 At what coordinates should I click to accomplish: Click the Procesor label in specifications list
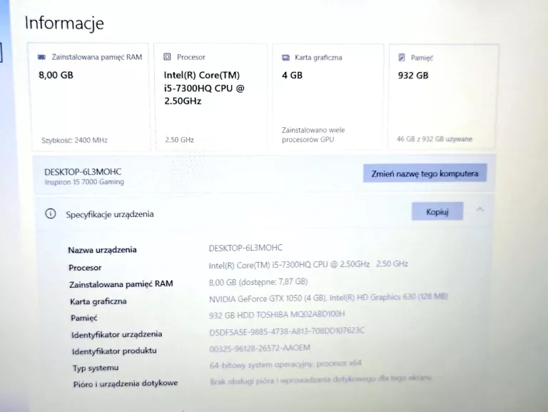[85, 268]
